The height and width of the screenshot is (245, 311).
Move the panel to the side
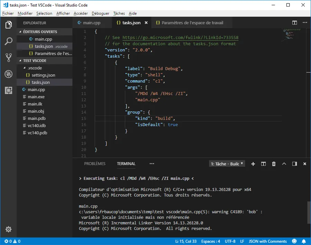(x=294, y=164)
